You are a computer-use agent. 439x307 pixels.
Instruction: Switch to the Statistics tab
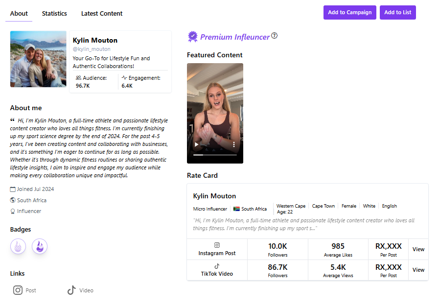[x=54, y=13]
